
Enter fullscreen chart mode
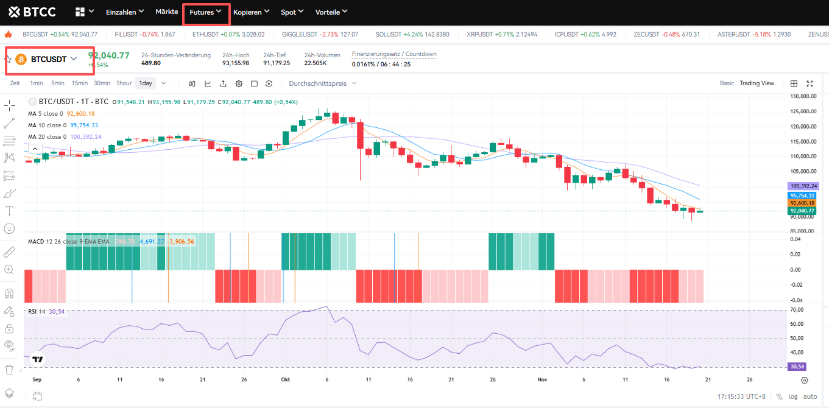point(810,83)
